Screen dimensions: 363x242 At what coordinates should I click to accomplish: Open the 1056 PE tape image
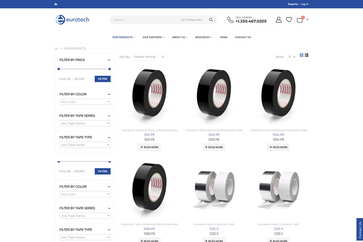[149, 189]
